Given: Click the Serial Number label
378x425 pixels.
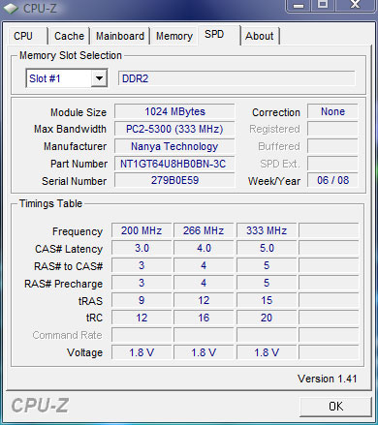Looking at the screenshot, I should (x=74, y=181).
